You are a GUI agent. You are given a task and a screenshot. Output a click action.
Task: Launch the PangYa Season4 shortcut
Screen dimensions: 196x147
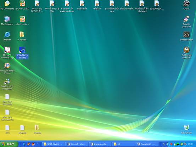coord(186,22)
